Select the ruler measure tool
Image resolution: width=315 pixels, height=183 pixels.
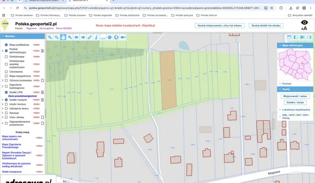coord(103,37)
